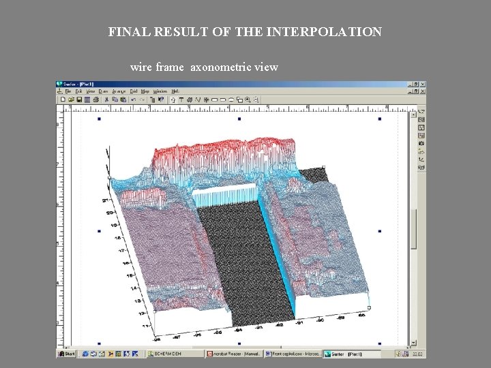The width and height of the screenshot is (491, 368).
Task: Select the Rectangle tool
Action: point(215,99)
